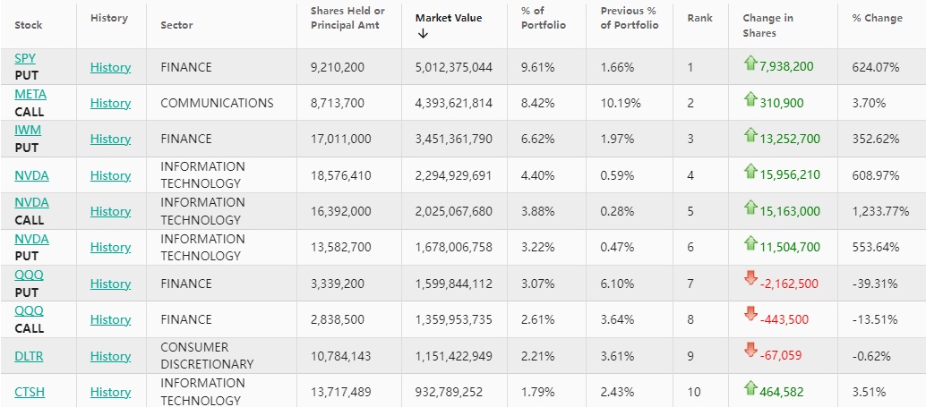Image resolution: width=926 pixels, height=407 pixels.
Task: Click the green up arrow in CTSH row
Action: pos(750,387)
